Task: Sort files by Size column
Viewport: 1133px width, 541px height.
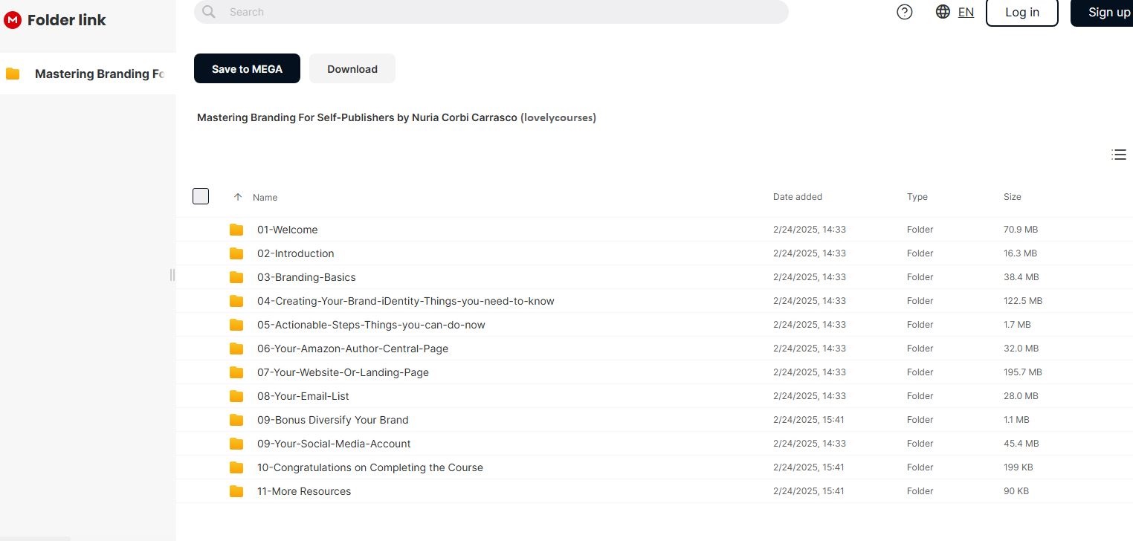Action: [x=1012, y=197]
